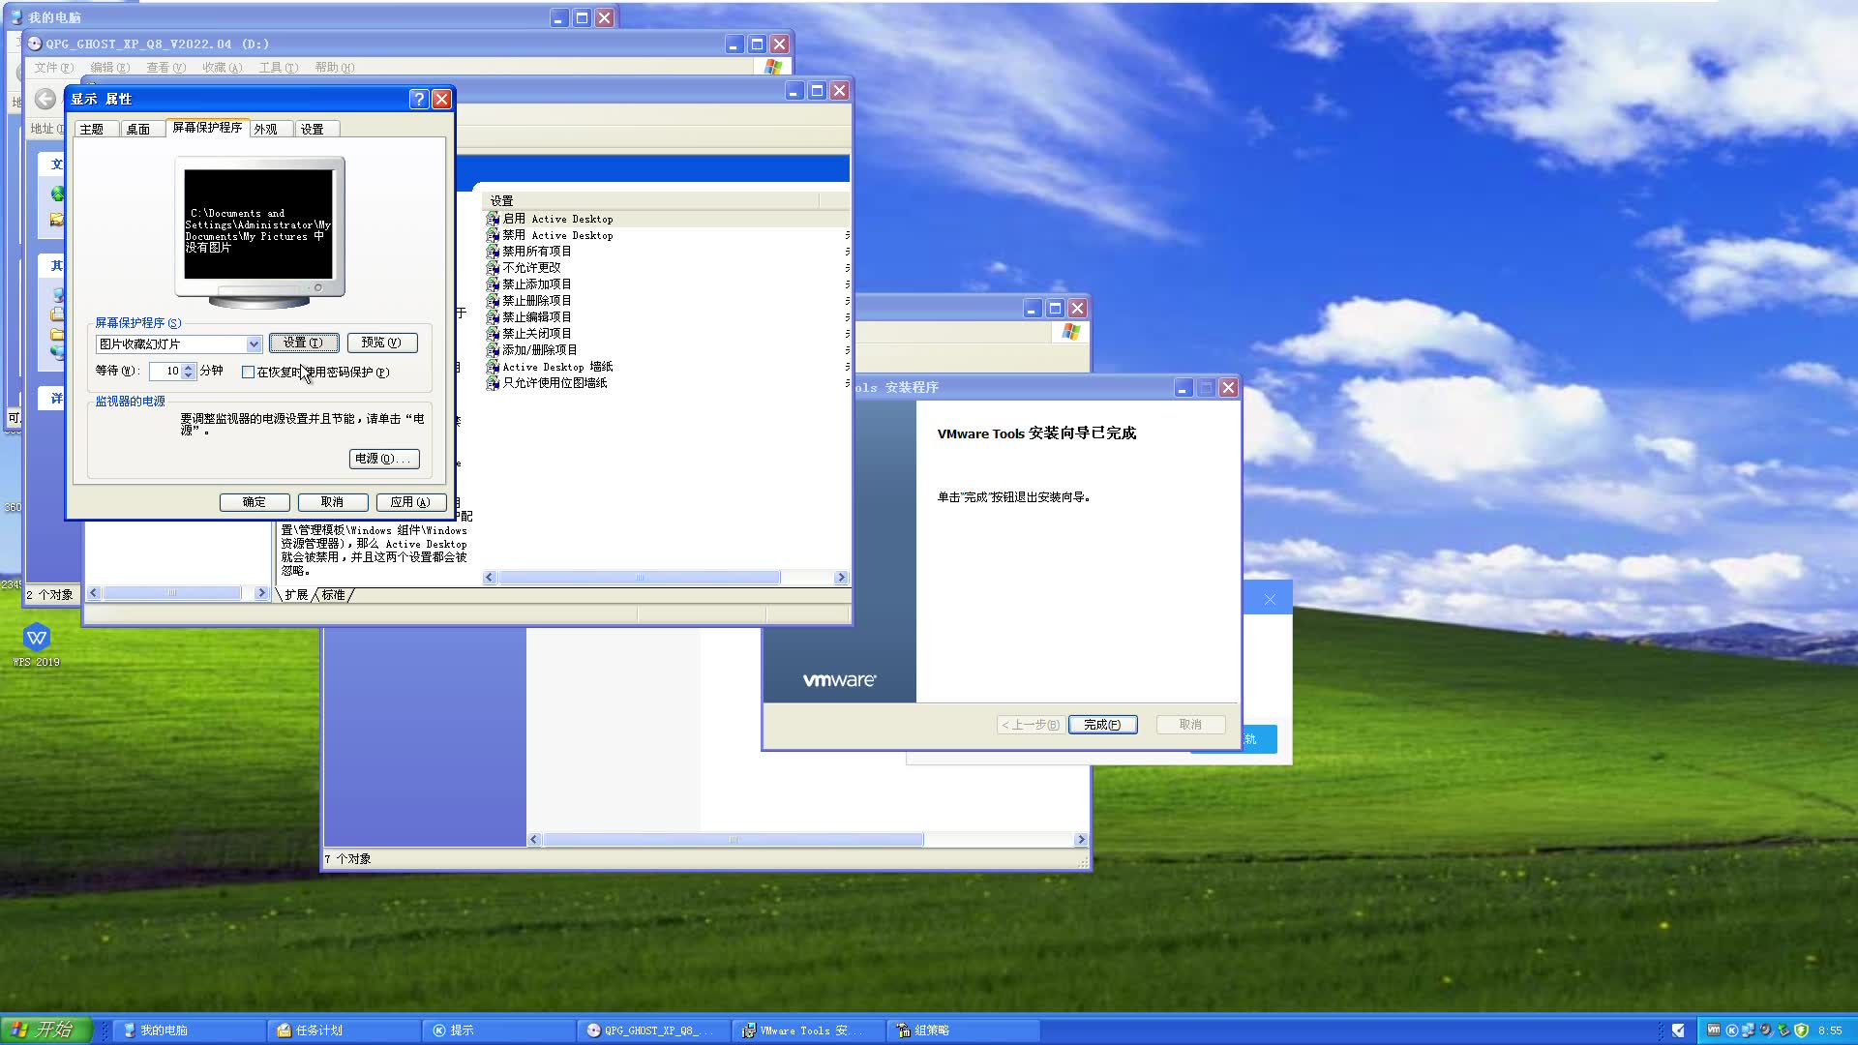
Task: Click 确定 in the display properties dialog
Action: (255, 502)
